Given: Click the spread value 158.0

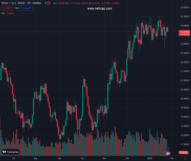Looking at the screenshot, I should point(17,8).
